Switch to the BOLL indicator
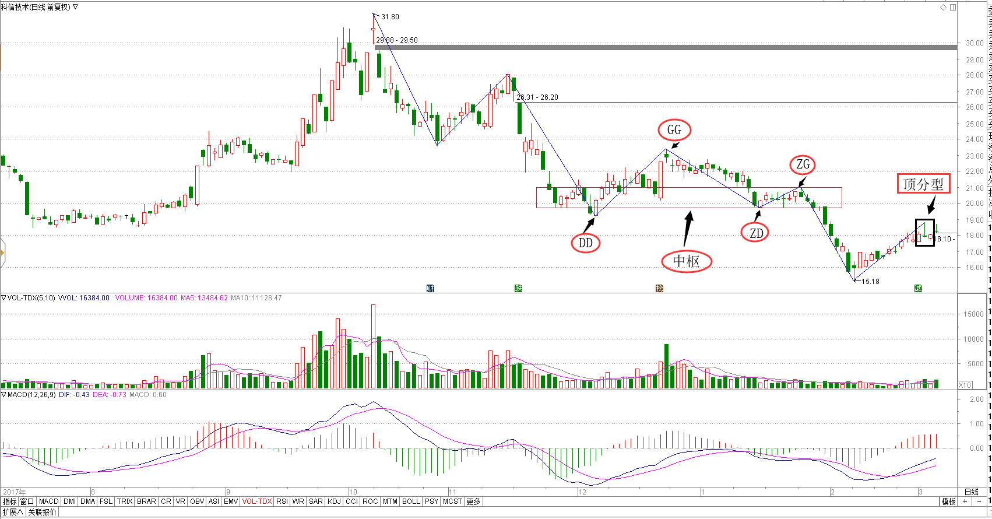This screenshot has width=992, height=519. [x=411, y=502]
